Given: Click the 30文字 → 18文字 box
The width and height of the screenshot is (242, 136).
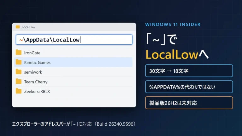Looking at the screenshot, I should click(x=189, y=71).
